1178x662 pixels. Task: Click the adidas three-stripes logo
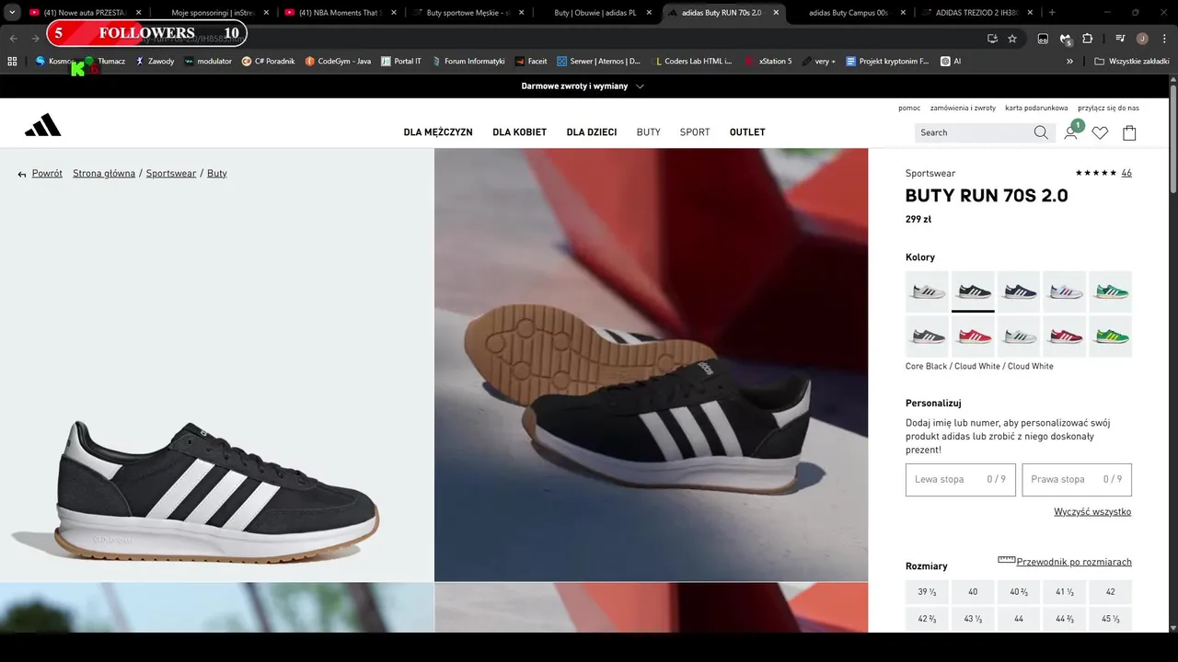click(42, 125)
